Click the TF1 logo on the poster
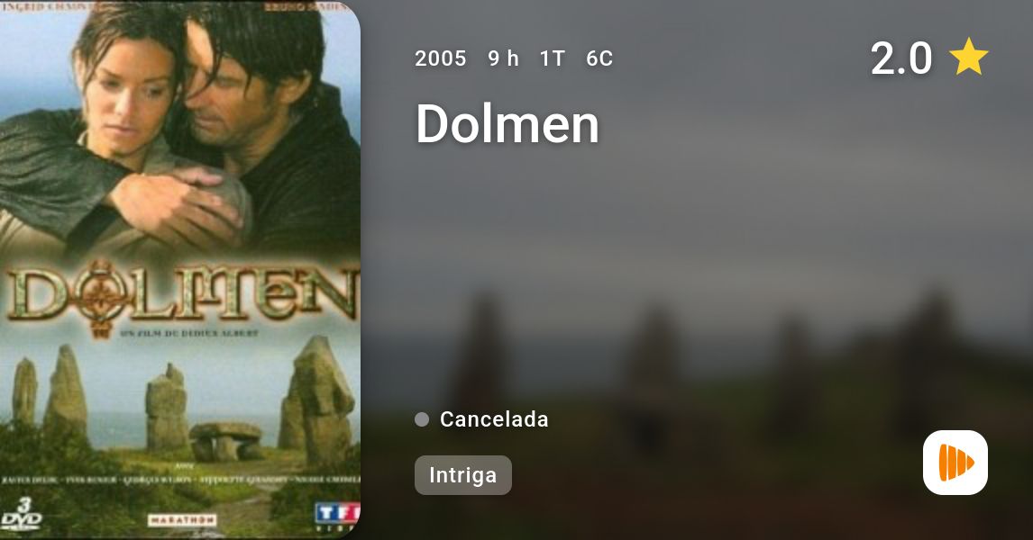 coord(336,514)
